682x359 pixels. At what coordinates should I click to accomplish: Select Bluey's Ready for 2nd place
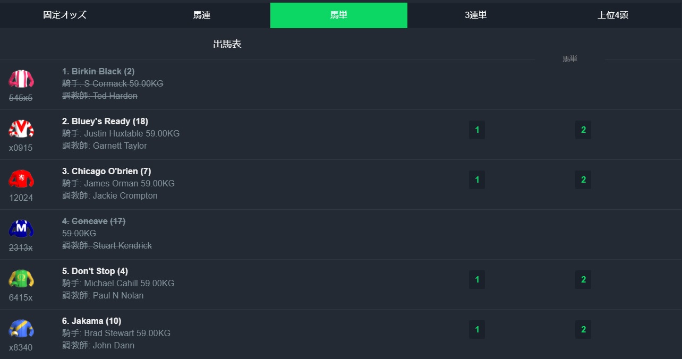click(x=583, y=130)
